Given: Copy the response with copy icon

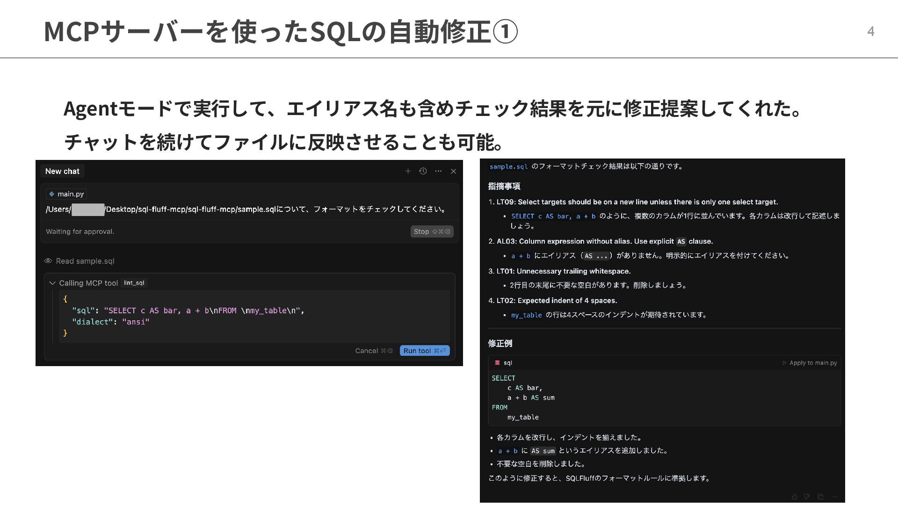Looking at the screenshot, I should (x=820, y=497).
